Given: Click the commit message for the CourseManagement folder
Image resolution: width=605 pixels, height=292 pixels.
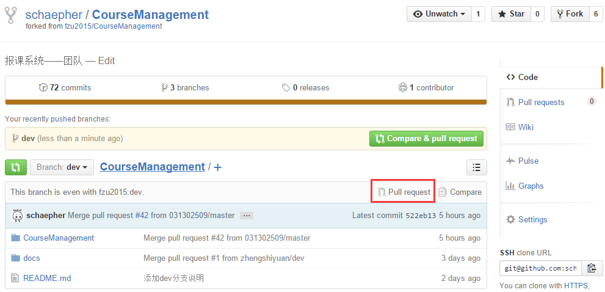Looking at the screenshot, I should pos(227,238).
